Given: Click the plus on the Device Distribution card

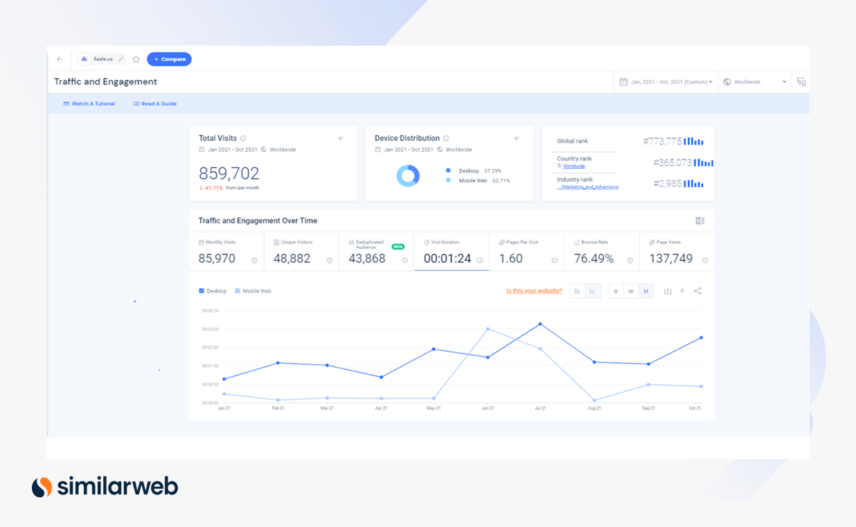Looking at the screenshot, I should 516,138.
